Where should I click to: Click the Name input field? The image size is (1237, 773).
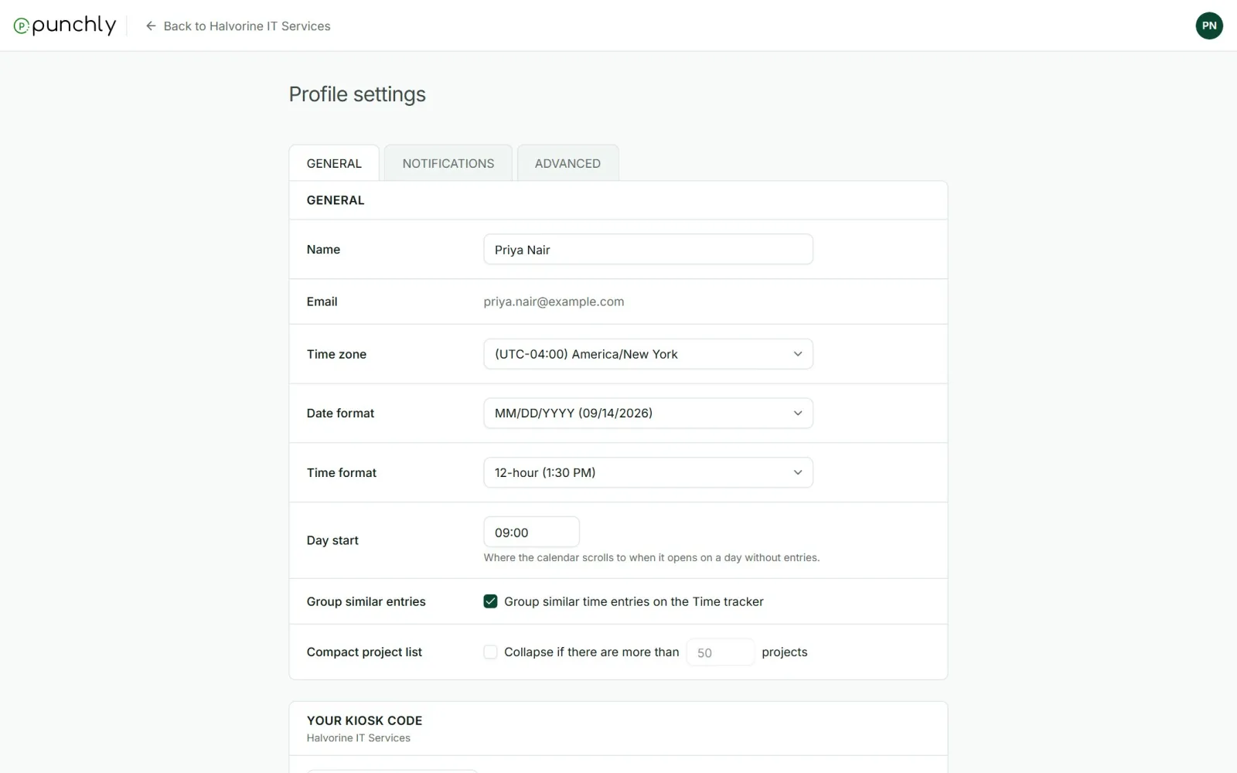[648, 250]
